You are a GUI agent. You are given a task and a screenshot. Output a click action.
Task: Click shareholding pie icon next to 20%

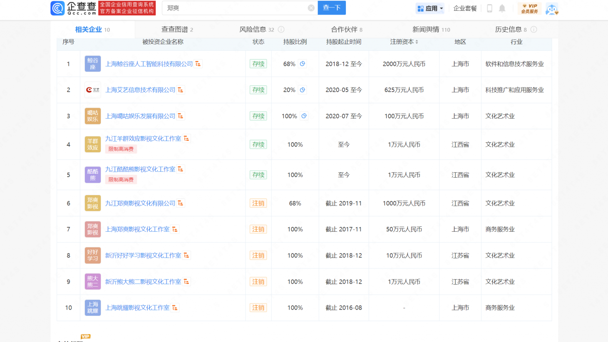click(x=303, y=90)
